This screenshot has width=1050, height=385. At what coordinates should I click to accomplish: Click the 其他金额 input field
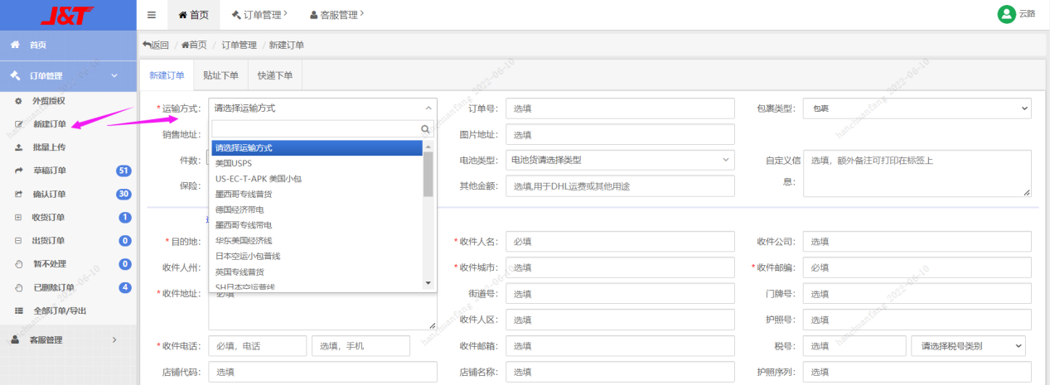pos(620,186)
